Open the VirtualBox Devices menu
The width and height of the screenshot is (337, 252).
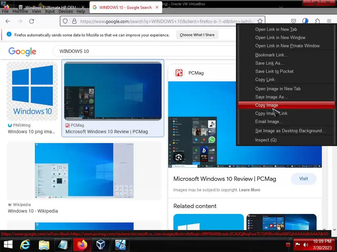tap(65, 11)
